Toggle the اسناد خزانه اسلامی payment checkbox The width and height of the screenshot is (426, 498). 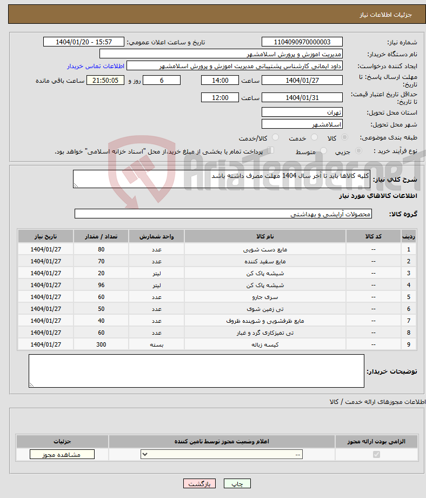270,150
